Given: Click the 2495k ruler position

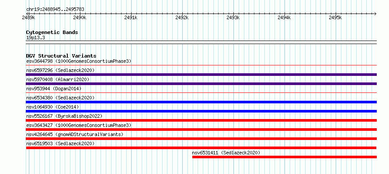Looking at the screenshot, I should [335, 17].
